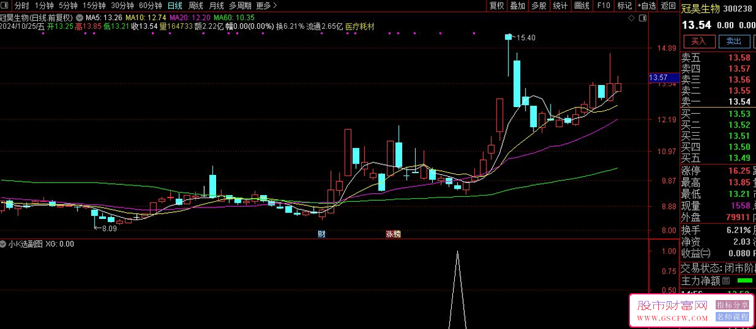Click the 买一 price 13.53

[x=739, y=114]
